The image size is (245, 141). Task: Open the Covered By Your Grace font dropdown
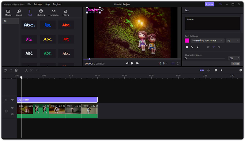pos(207,41)
